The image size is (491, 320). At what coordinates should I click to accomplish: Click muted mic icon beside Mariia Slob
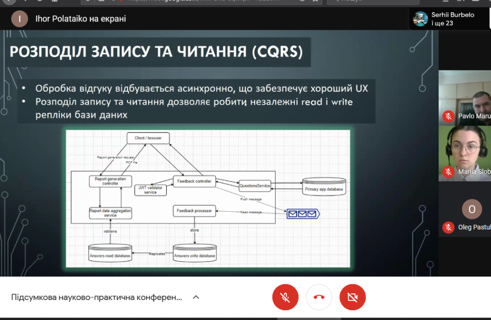click(448, 172)
